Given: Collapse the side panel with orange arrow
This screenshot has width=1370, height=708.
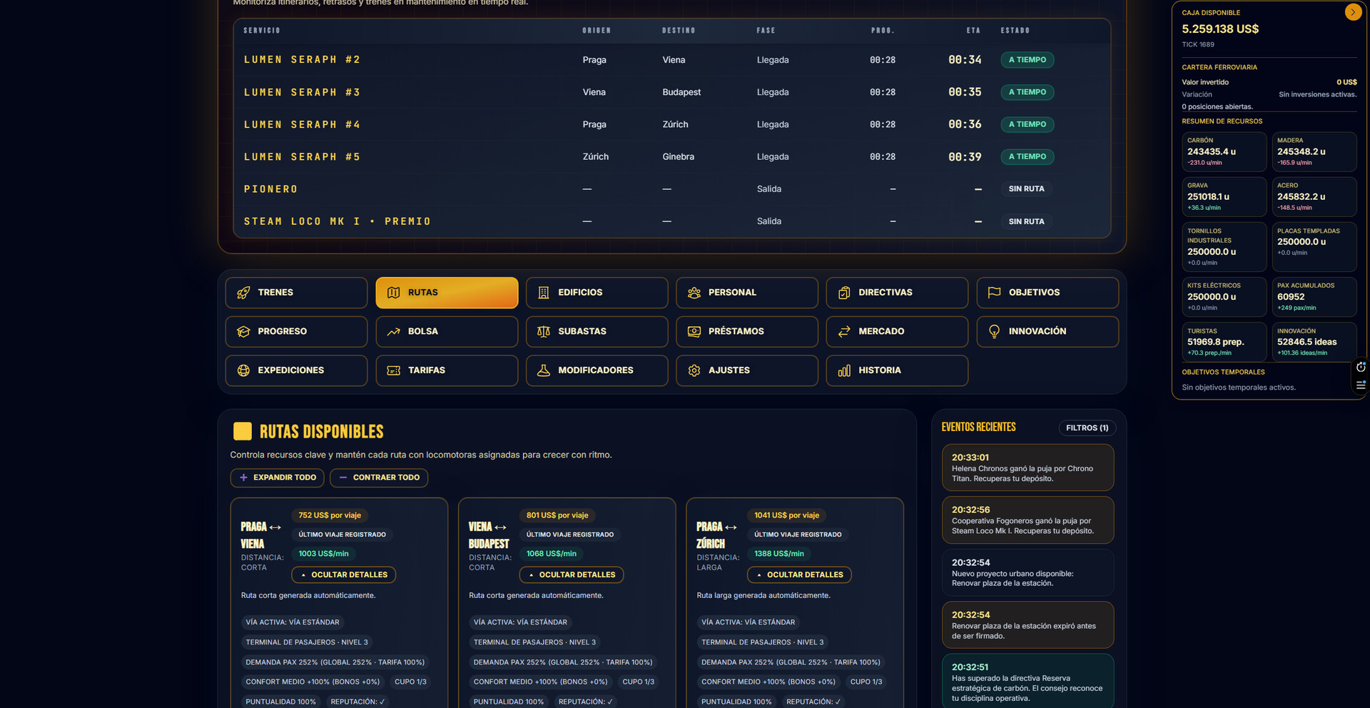Looking at the screenshot, I should [x=1353, y=12].
